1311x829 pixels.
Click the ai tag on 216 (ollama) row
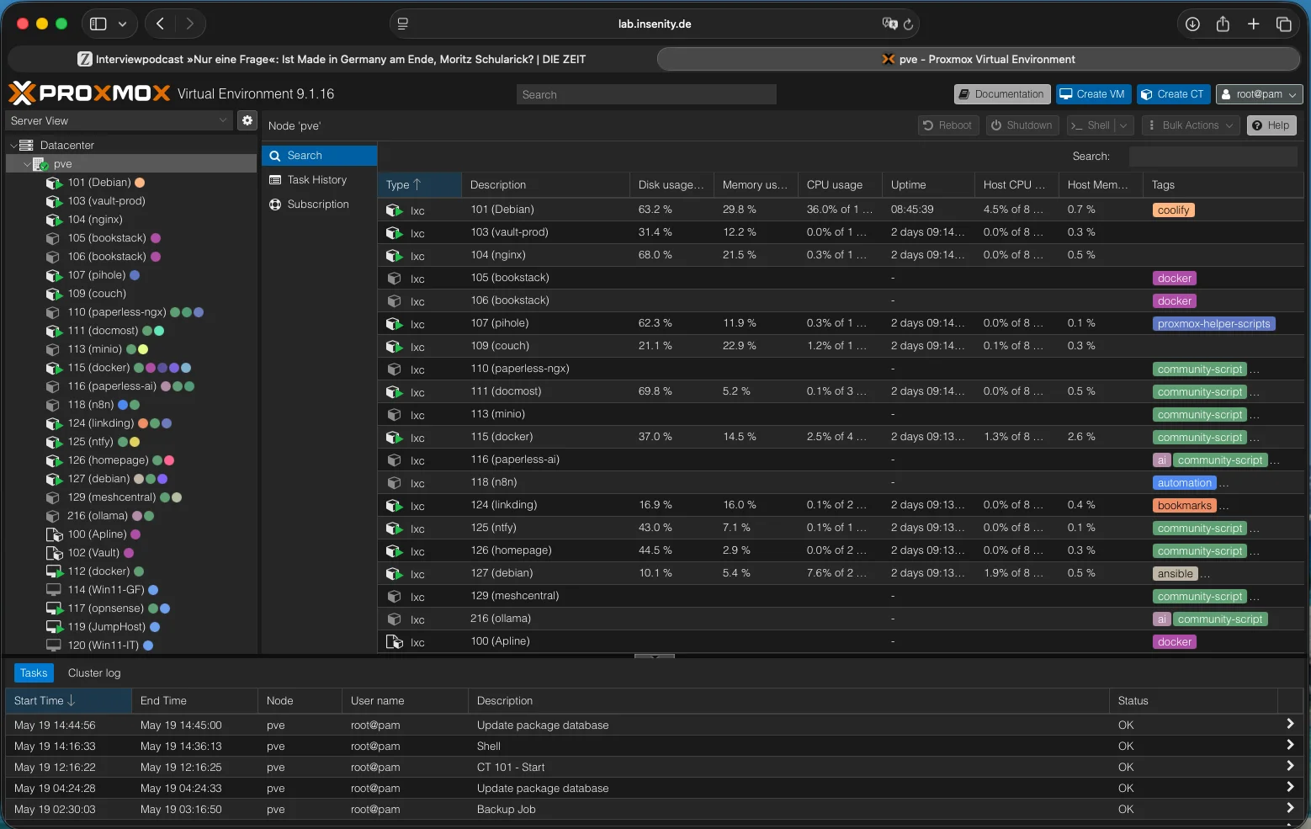click(1161, 619)
